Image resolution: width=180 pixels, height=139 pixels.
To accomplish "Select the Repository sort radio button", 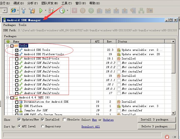I will [x=43, y=126].
